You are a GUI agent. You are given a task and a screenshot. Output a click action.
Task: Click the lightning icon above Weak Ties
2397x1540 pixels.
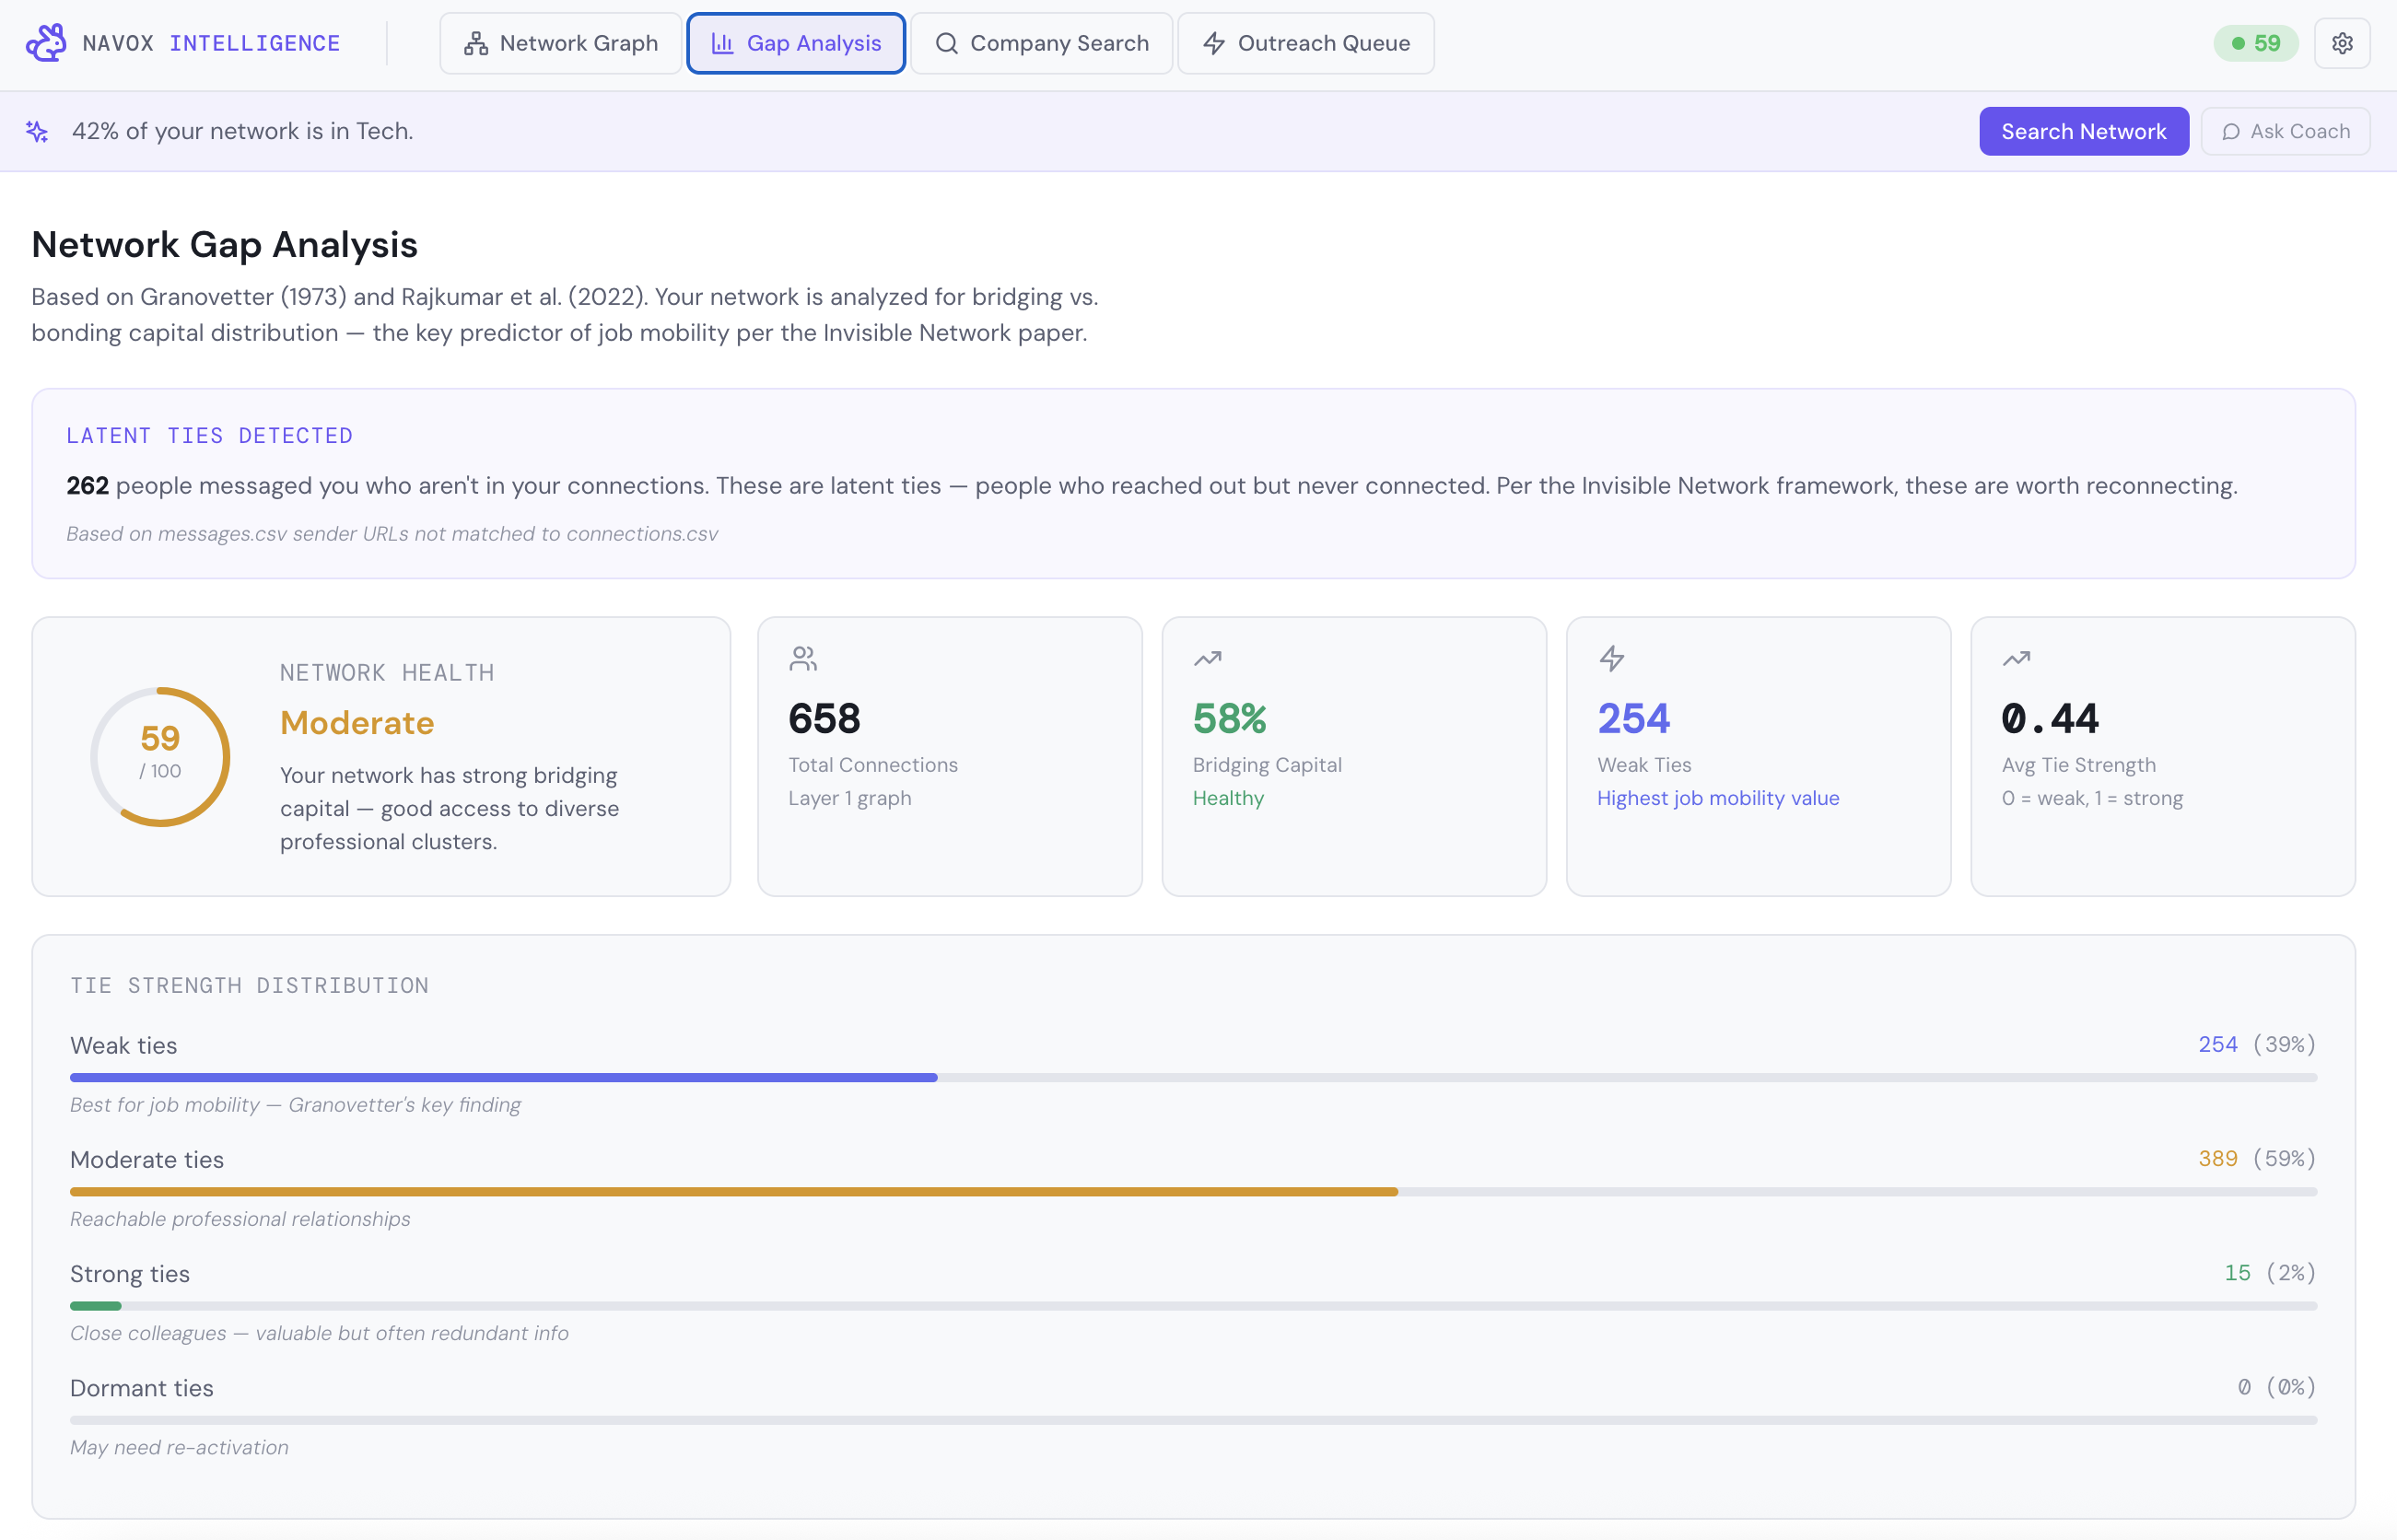1611,658
